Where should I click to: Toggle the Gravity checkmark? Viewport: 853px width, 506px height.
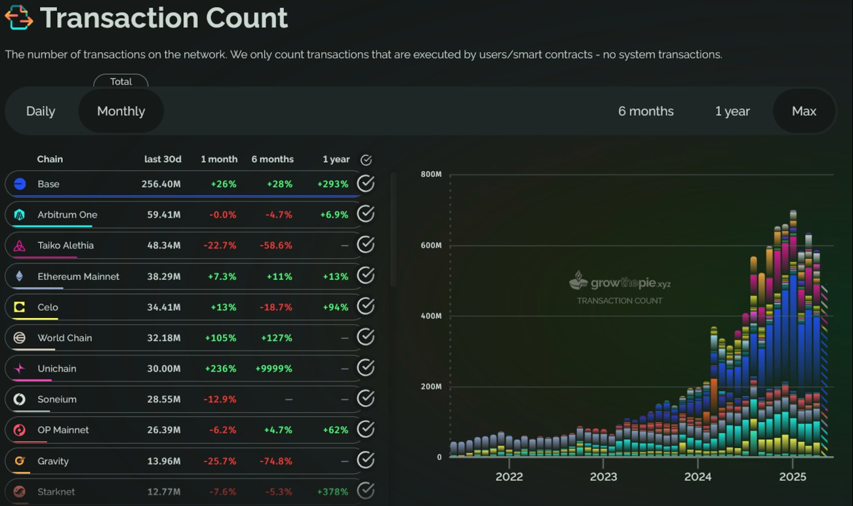click(x=366, y=460)
